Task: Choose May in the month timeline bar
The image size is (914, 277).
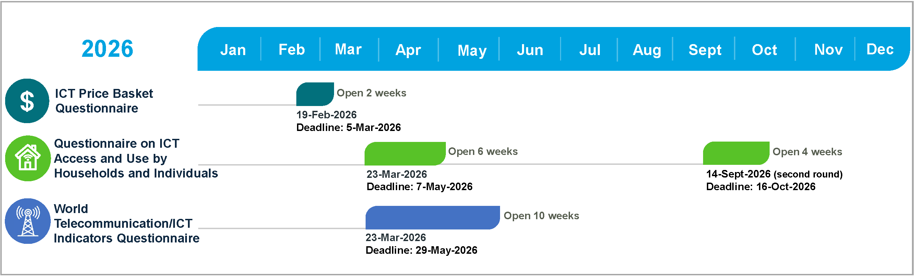Action: pos(472,50)
